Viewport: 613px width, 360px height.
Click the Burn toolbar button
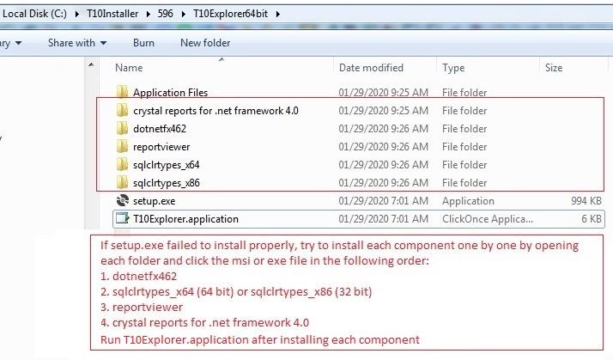pos(143,43)
